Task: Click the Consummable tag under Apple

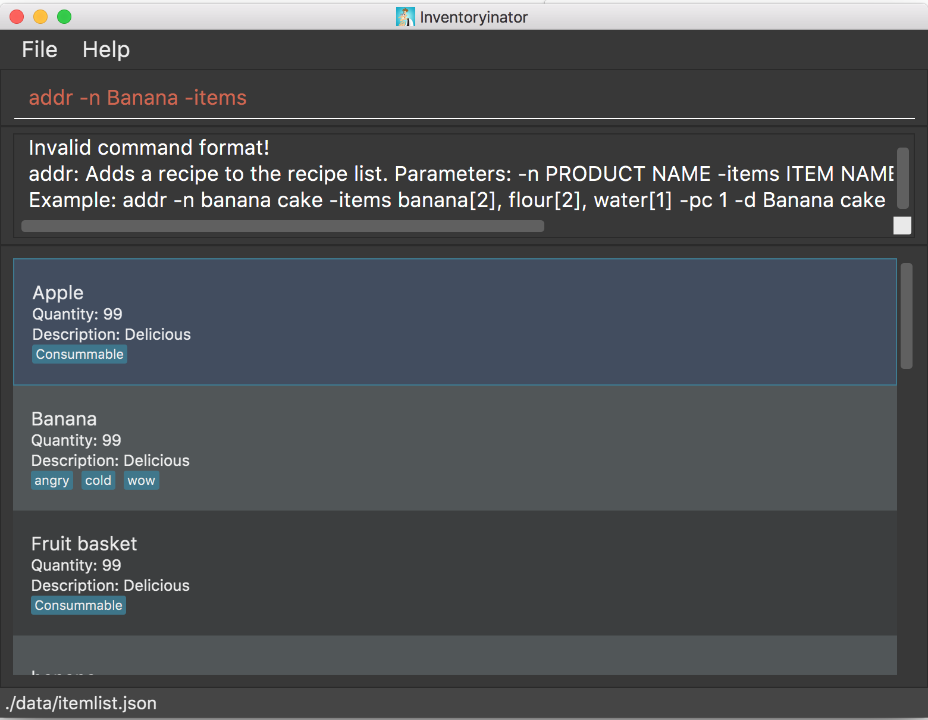Action: pyautogui.click(x=80, y=354)
